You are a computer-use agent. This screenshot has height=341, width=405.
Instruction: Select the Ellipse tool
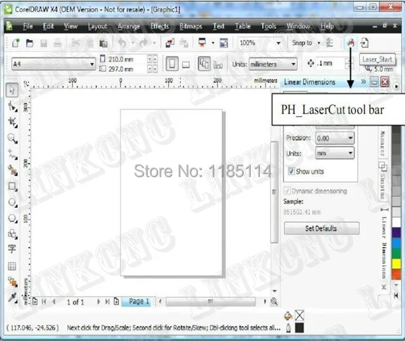pyautogui.click(x=12, y=202)
